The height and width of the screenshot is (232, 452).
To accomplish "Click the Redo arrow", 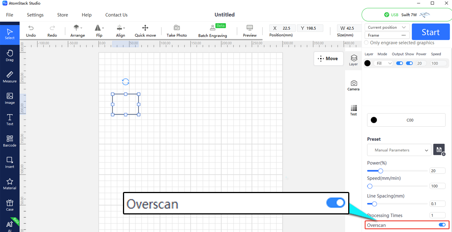I will [52, 31].
